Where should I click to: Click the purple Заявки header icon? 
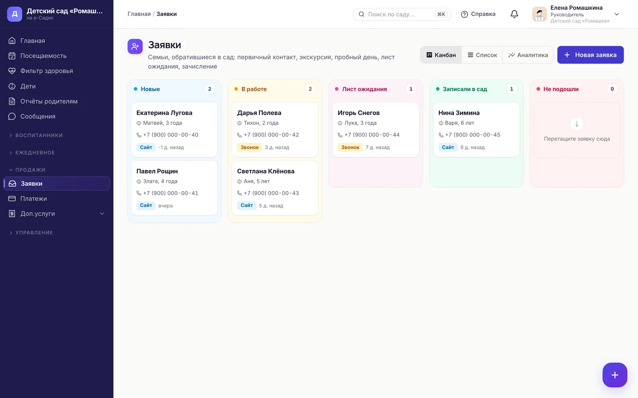135,47
